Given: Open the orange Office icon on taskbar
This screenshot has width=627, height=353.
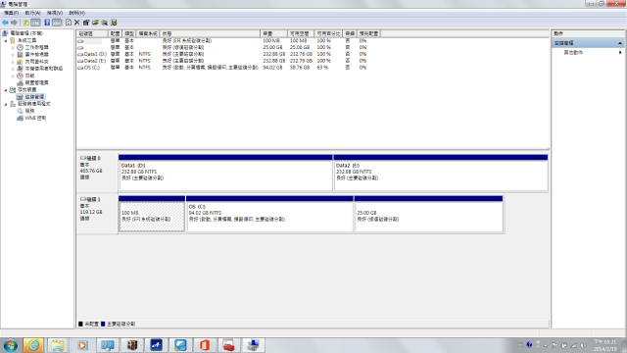Looking at the screenshot, I should [x=205, y=345].
